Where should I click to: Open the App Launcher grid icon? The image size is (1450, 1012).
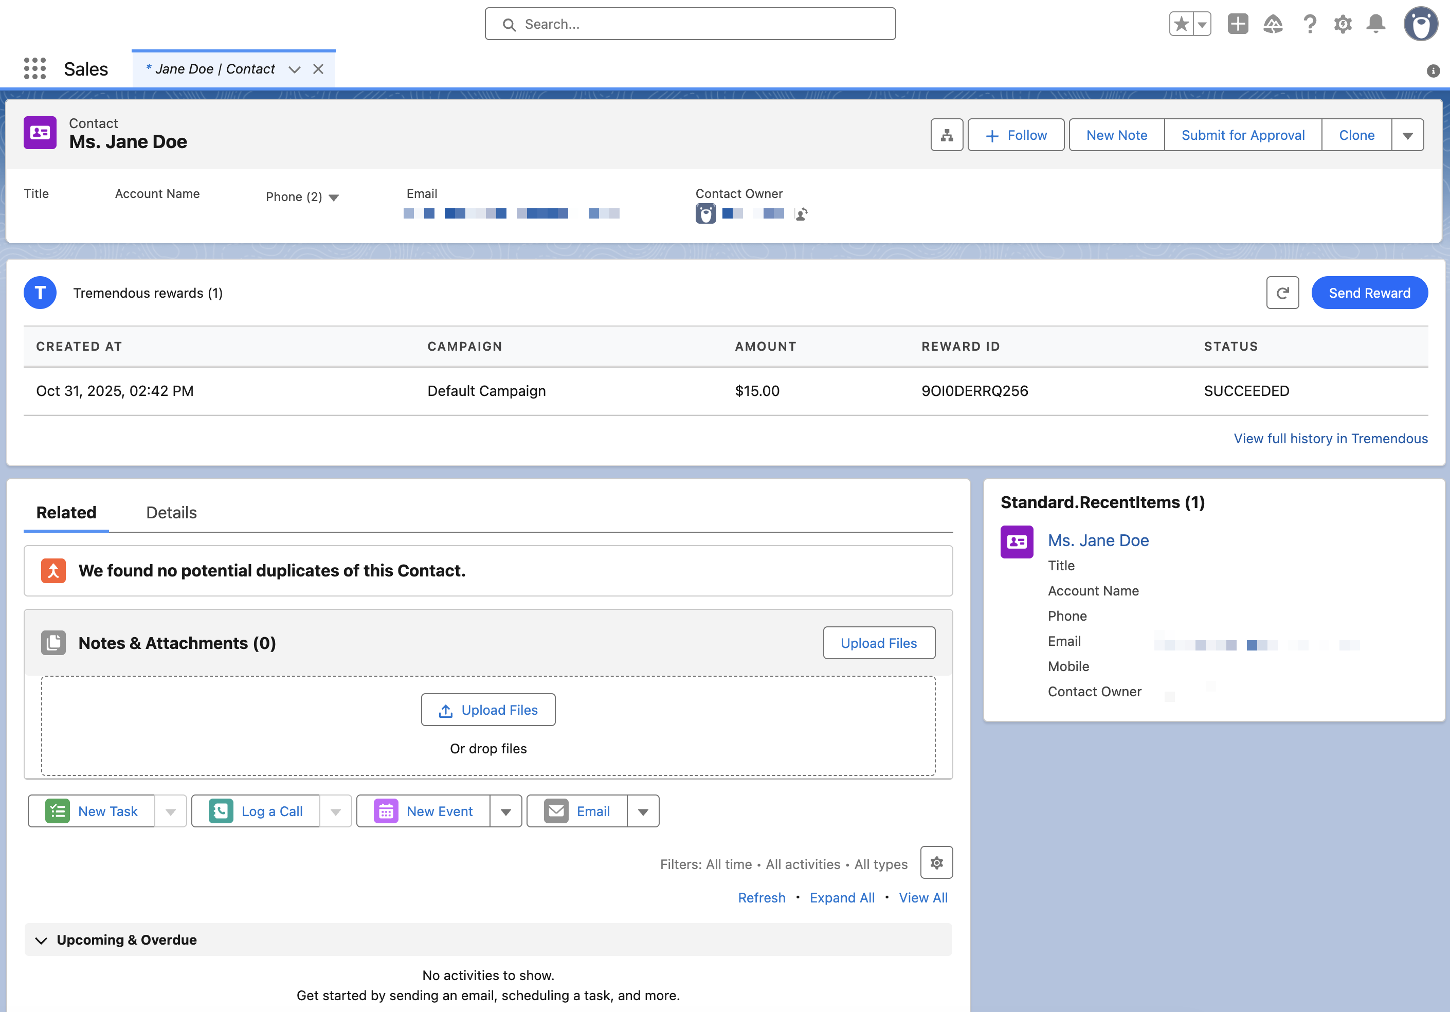coord(35,68)
